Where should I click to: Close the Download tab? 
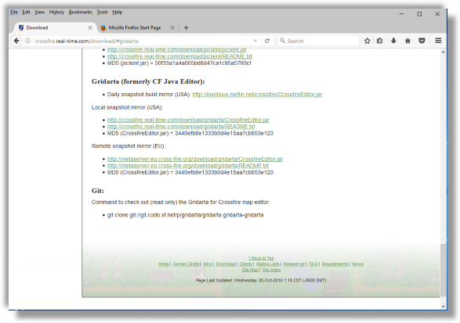pyautogui.click(x=90, y=28)
